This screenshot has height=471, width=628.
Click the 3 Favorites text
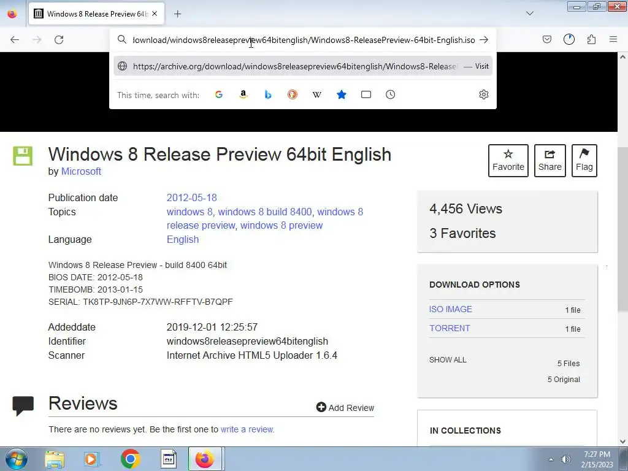coord(462,233)
